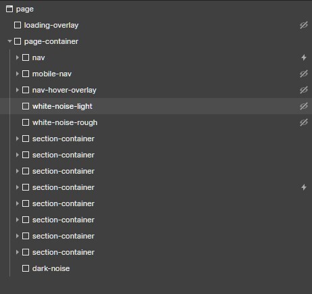
Task: Click the box icon beside loading-overlay
Action: coord(18,25)
